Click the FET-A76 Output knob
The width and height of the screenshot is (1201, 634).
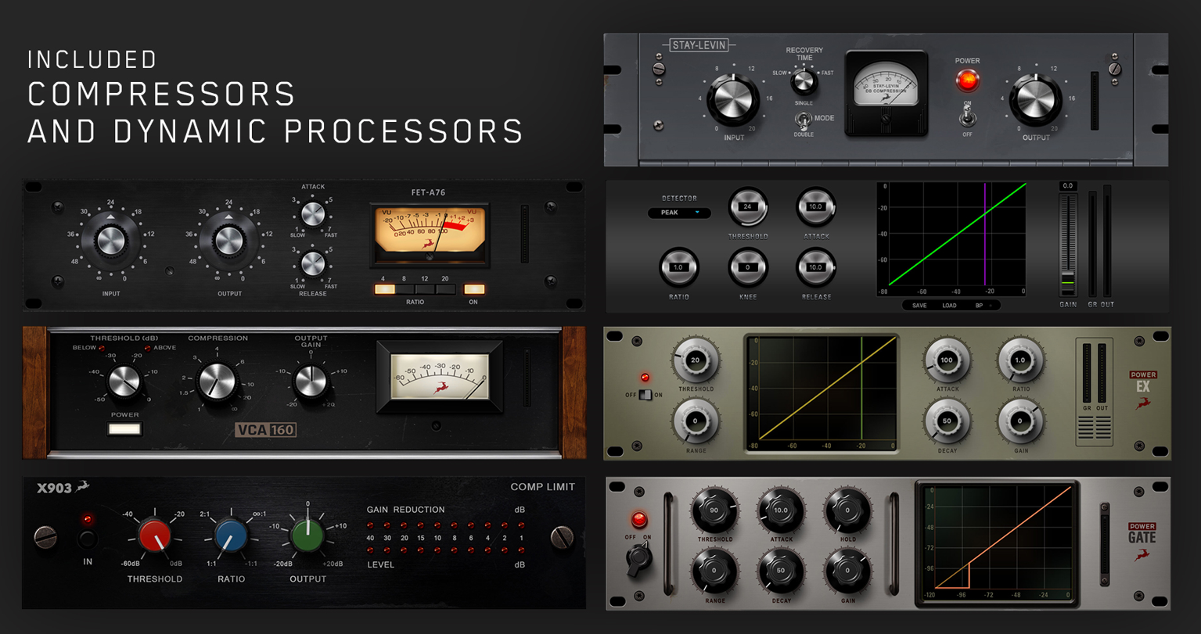tap(229, 241)
